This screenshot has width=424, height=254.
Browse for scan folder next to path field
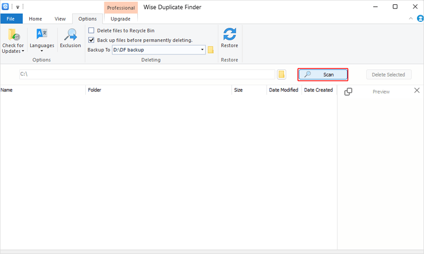click(281, 74)
